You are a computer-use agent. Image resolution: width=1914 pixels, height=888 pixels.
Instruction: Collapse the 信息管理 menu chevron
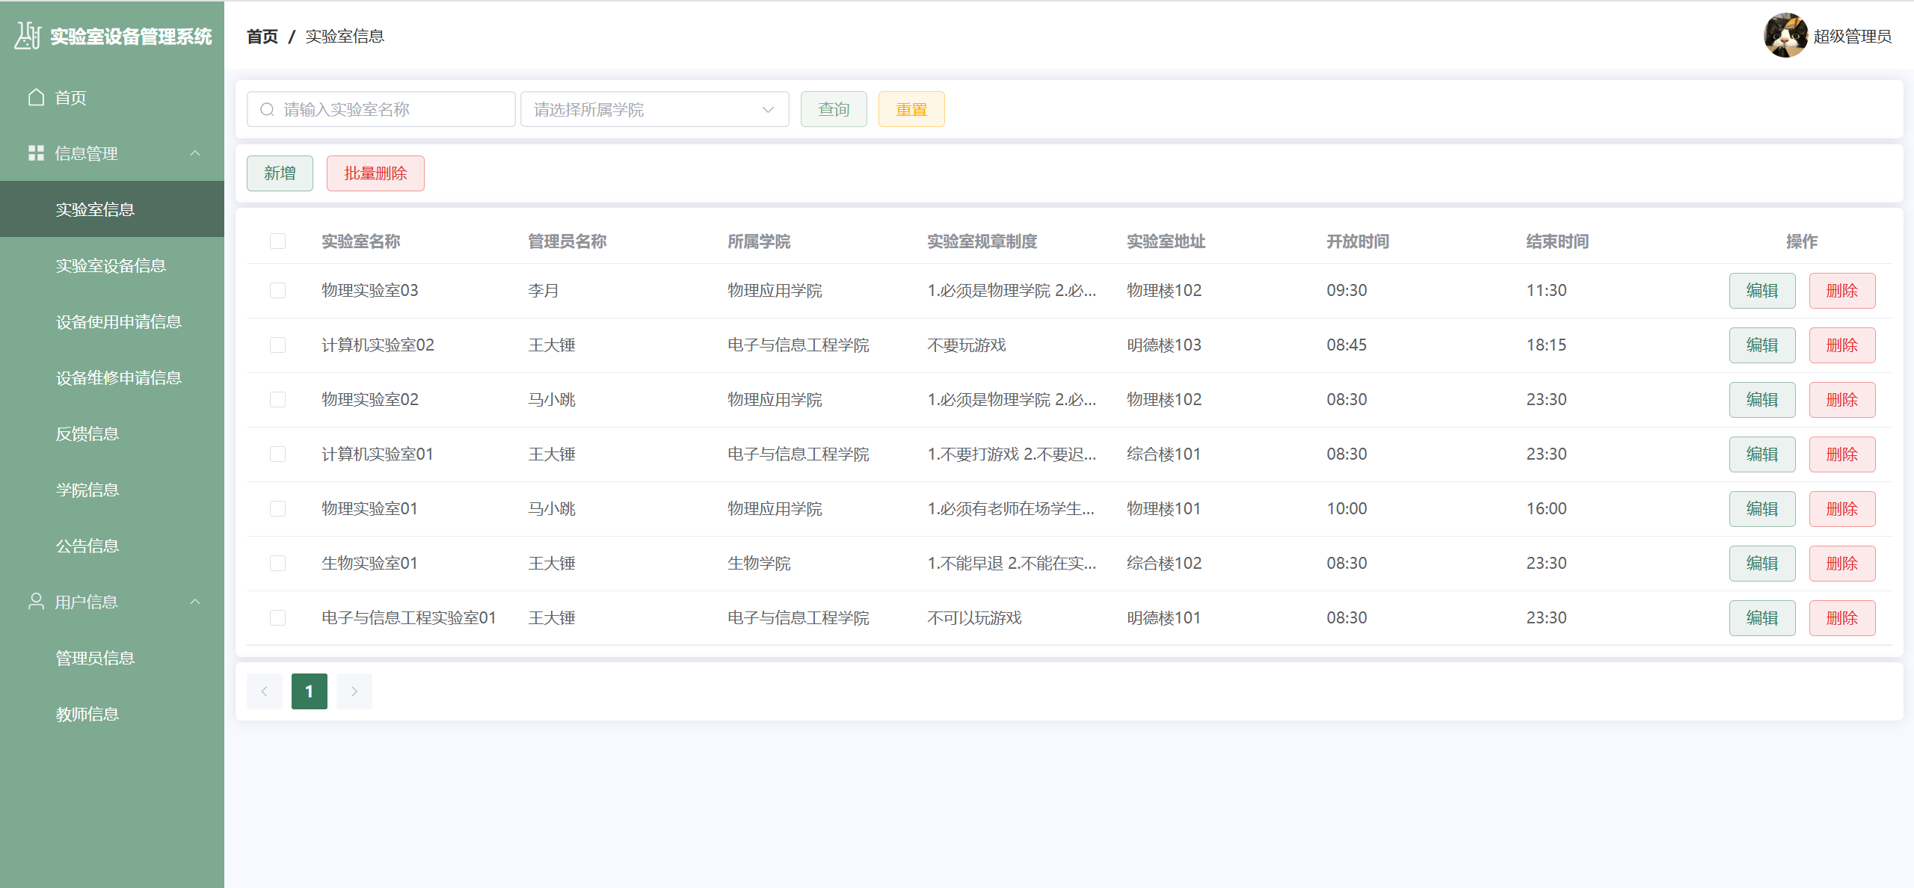pos(195,153)
